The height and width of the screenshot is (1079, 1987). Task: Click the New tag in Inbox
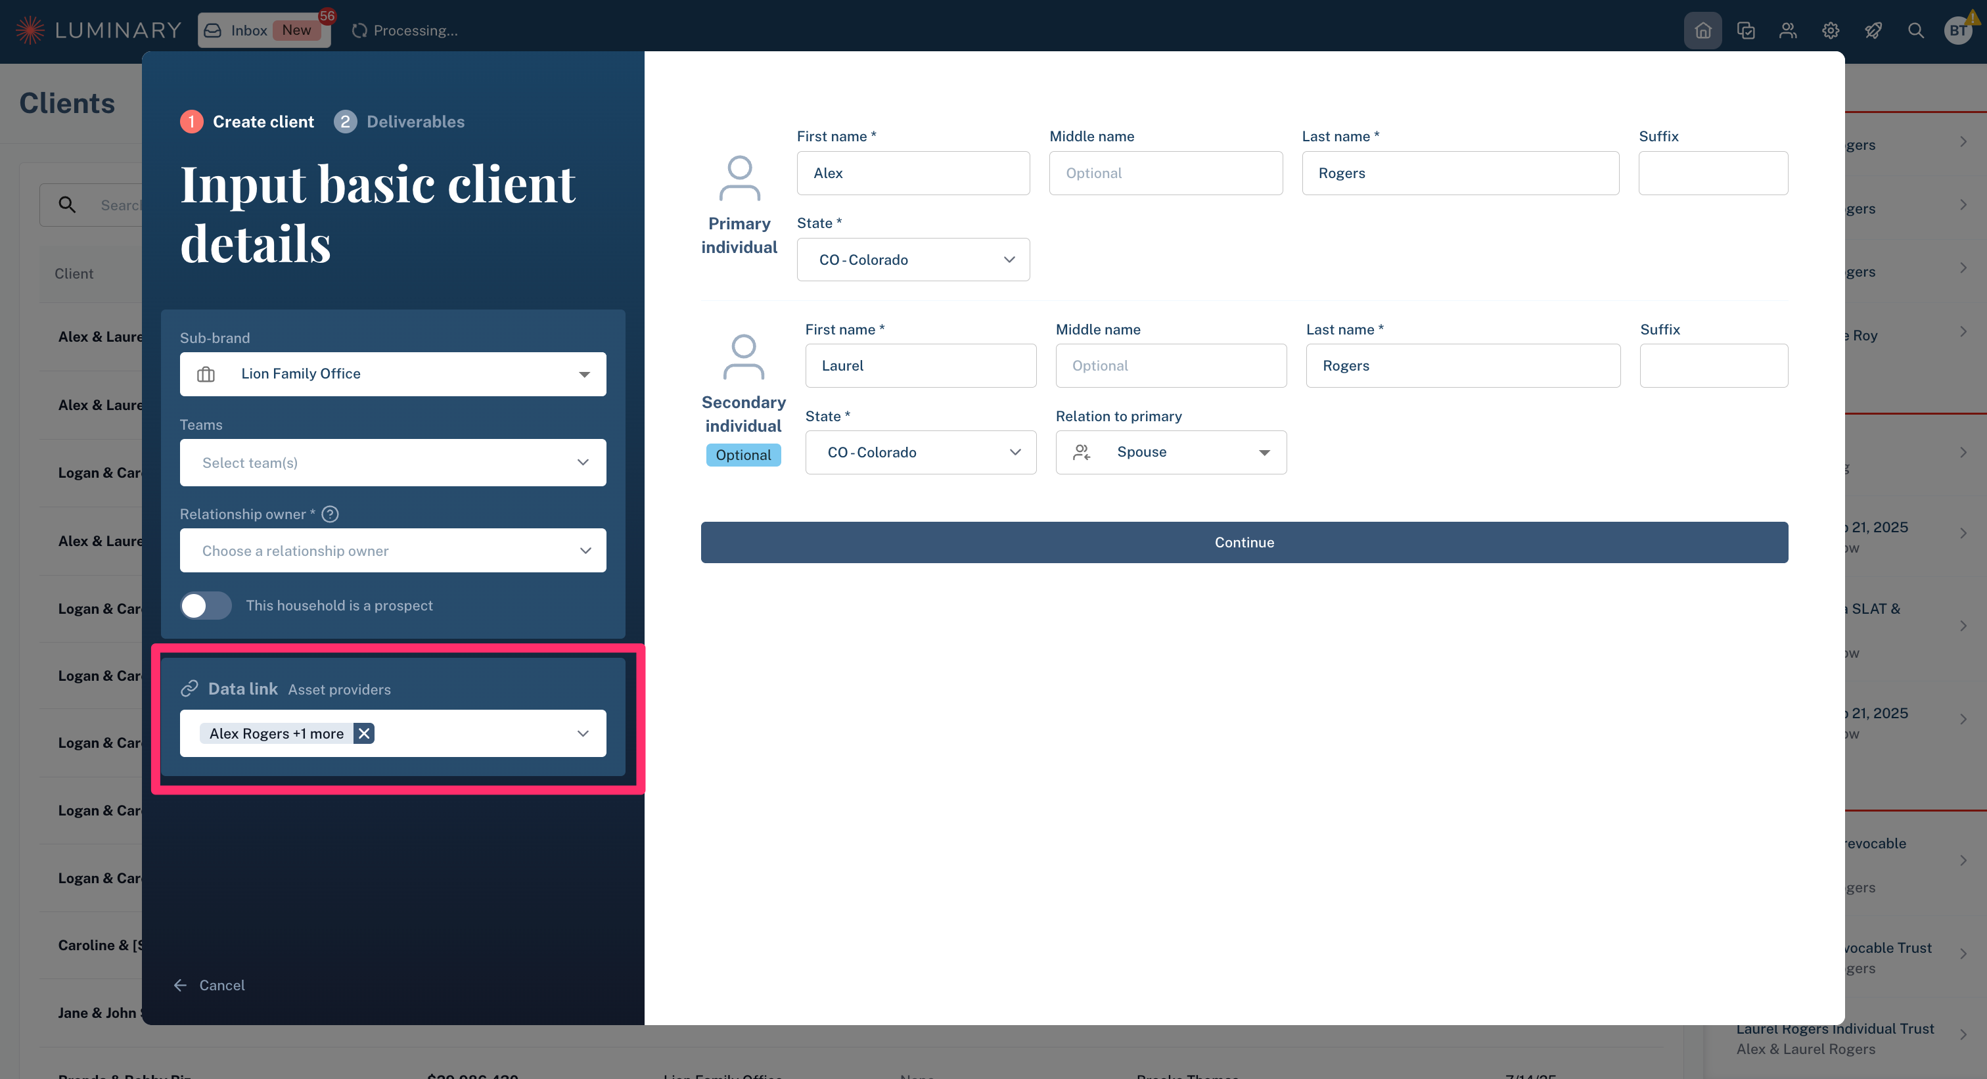tap(296, 30)
